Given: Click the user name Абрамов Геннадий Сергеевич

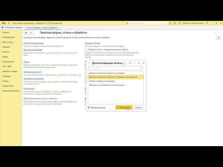Looking at the screenshot, I should pyautogui.click(x=193, y=23).
